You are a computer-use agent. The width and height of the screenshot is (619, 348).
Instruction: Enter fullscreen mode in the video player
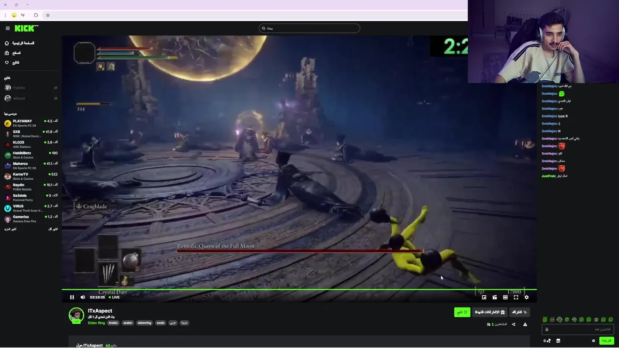point(516,297)
